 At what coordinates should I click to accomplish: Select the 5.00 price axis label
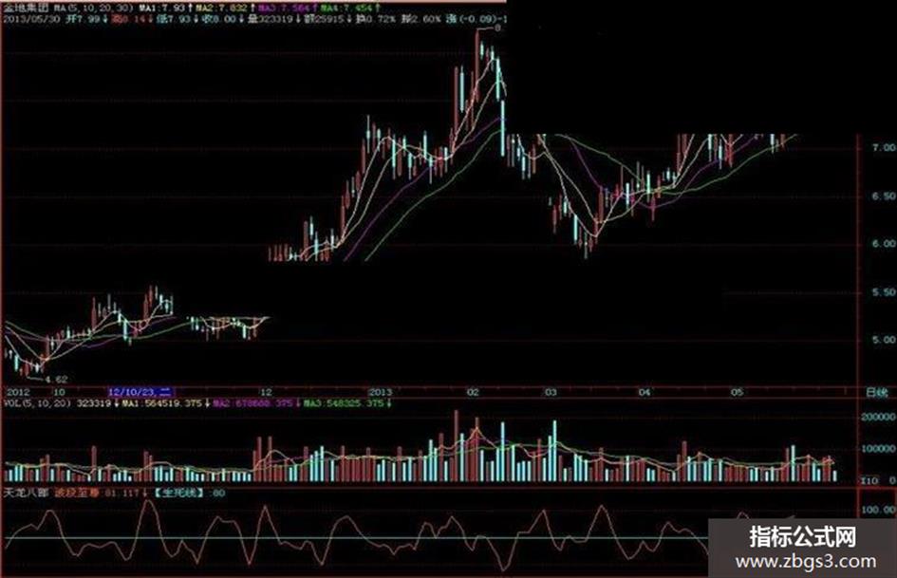coord(883,340)
